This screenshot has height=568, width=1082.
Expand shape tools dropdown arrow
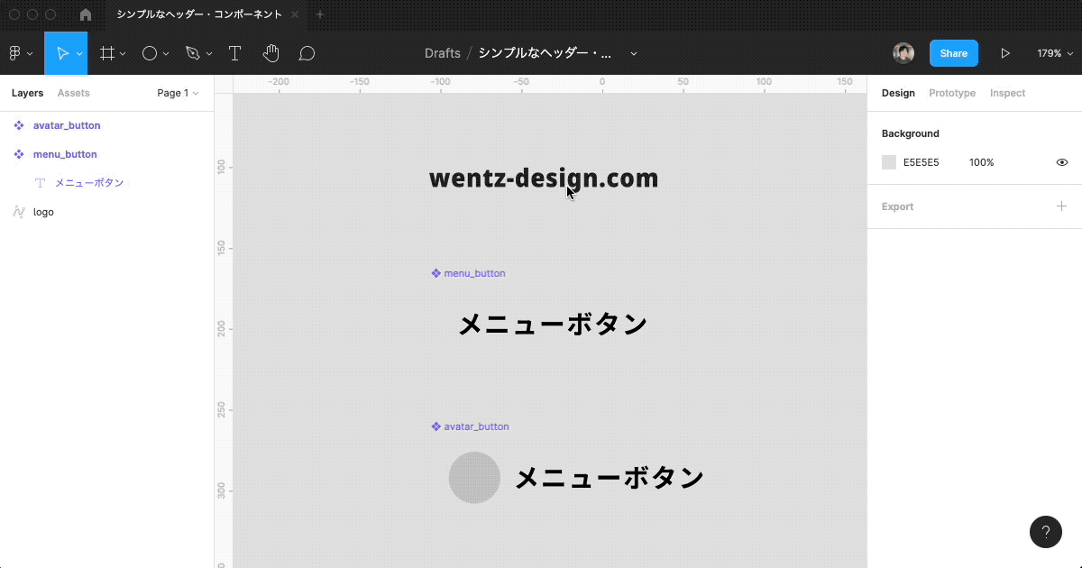166,54
